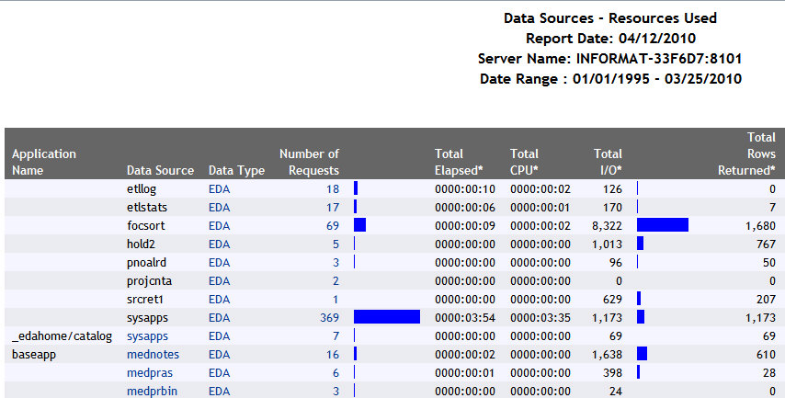
Task: Click the long blue requests bar for sysapps
Action: pyautogui.click(x=387, y=317)
